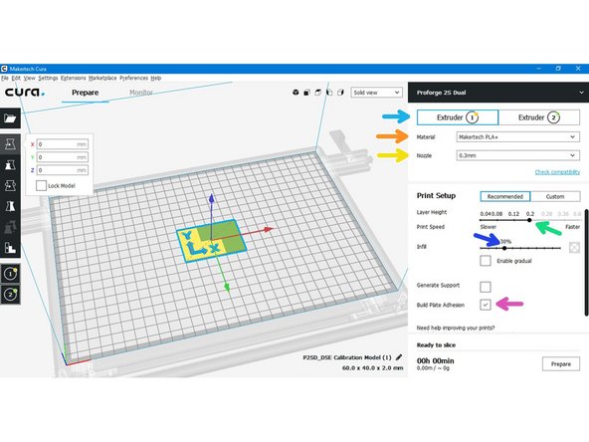Switch to left side view icon
Viewport: 589px width, 442px height.
329,93
